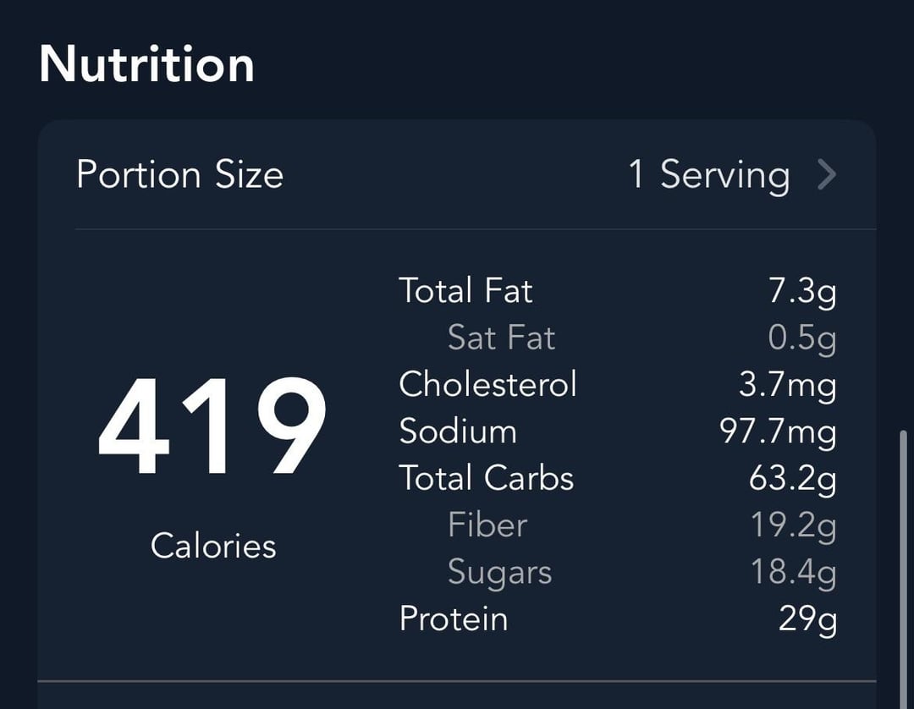Viewport: 914px width, 709px height.
Task: Click the vertical scrollbar on right edge
Action: click(x=904, y=569)
